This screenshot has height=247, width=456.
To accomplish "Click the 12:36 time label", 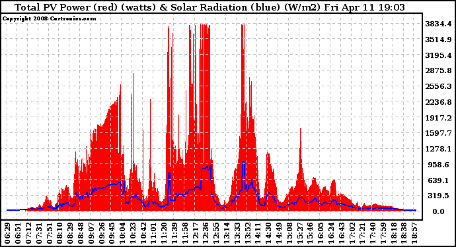I will tap(206, 233).
